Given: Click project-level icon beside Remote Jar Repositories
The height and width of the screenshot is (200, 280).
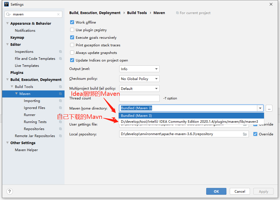Looking at the screenshot, I should 61,136.
